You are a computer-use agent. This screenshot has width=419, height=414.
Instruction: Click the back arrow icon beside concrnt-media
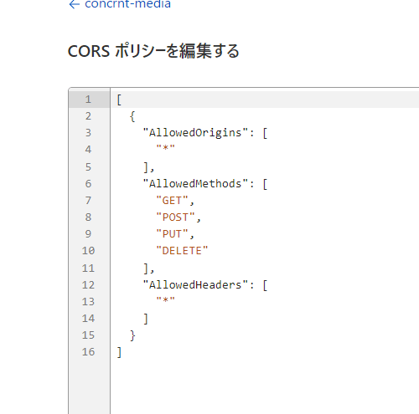[x=75, y=4]
